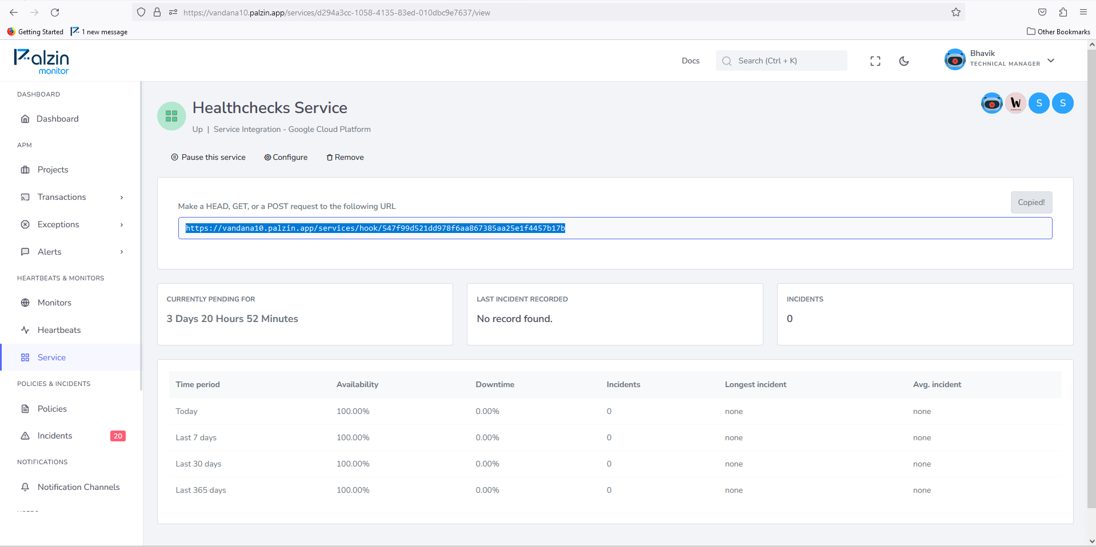Image resolution: width=1096 pixels, height=547 pixels.
Task: Click the Copied! button
Action: (1031, 203)
